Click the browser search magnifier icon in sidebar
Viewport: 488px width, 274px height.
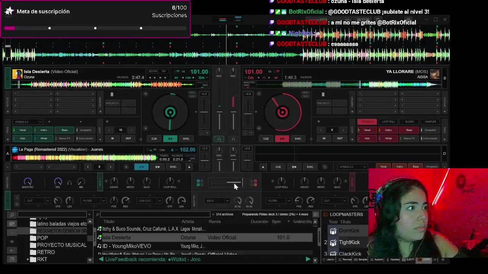[12, 215]
